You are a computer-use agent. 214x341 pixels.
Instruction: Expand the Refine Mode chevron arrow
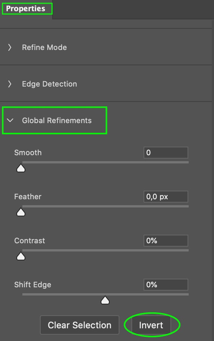point(10,47)
